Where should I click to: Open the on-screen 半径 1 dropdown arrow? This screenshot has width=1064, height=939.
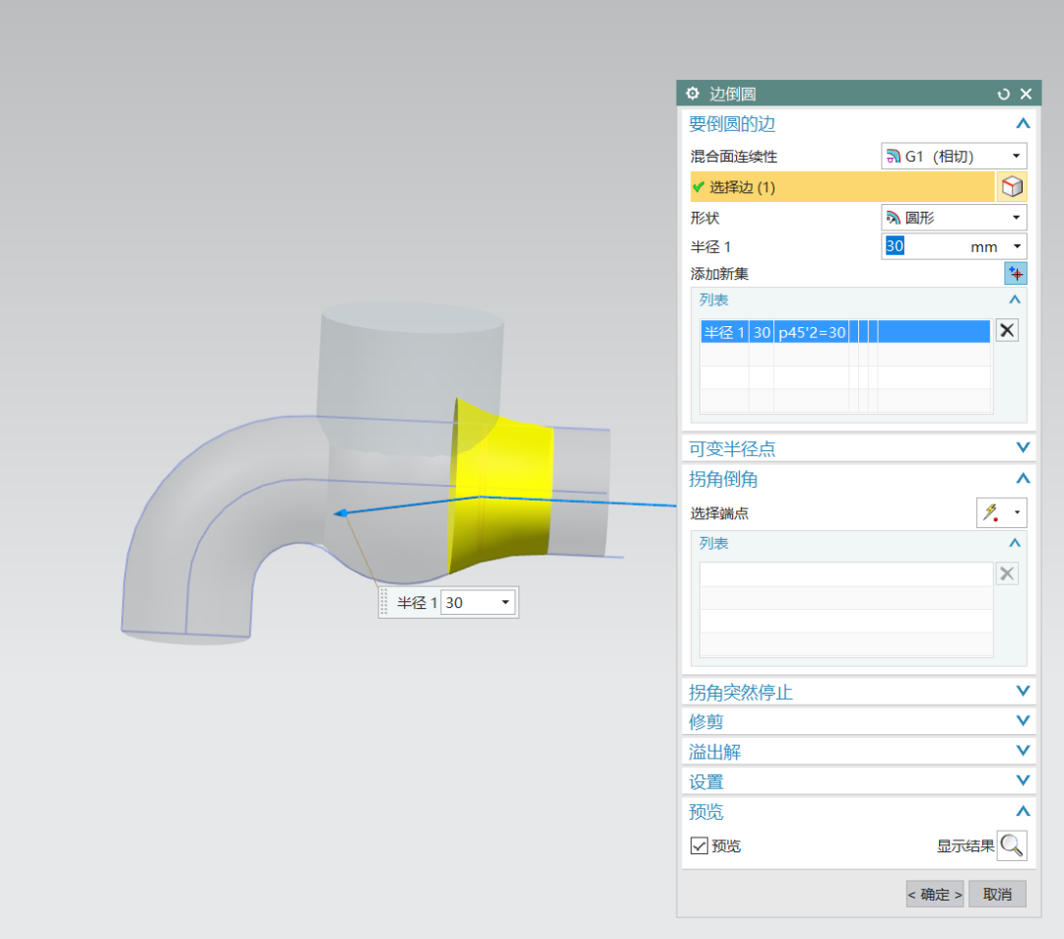point(505,602)
